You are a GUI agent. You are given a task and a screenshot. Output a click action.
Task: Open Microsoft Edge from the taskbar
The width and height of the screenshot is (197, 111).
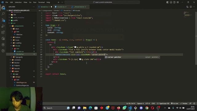click(90, 108)
